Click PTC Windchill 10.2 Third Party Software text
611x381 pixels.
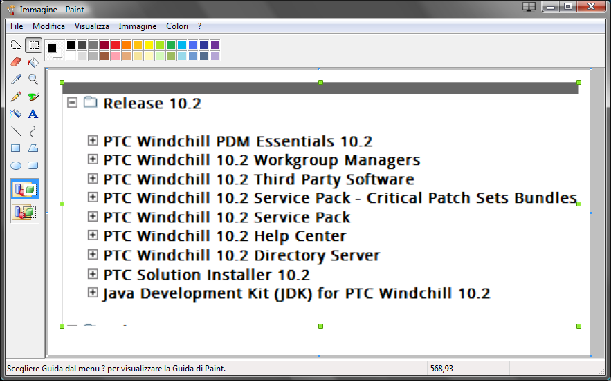(x=259, y=179)
